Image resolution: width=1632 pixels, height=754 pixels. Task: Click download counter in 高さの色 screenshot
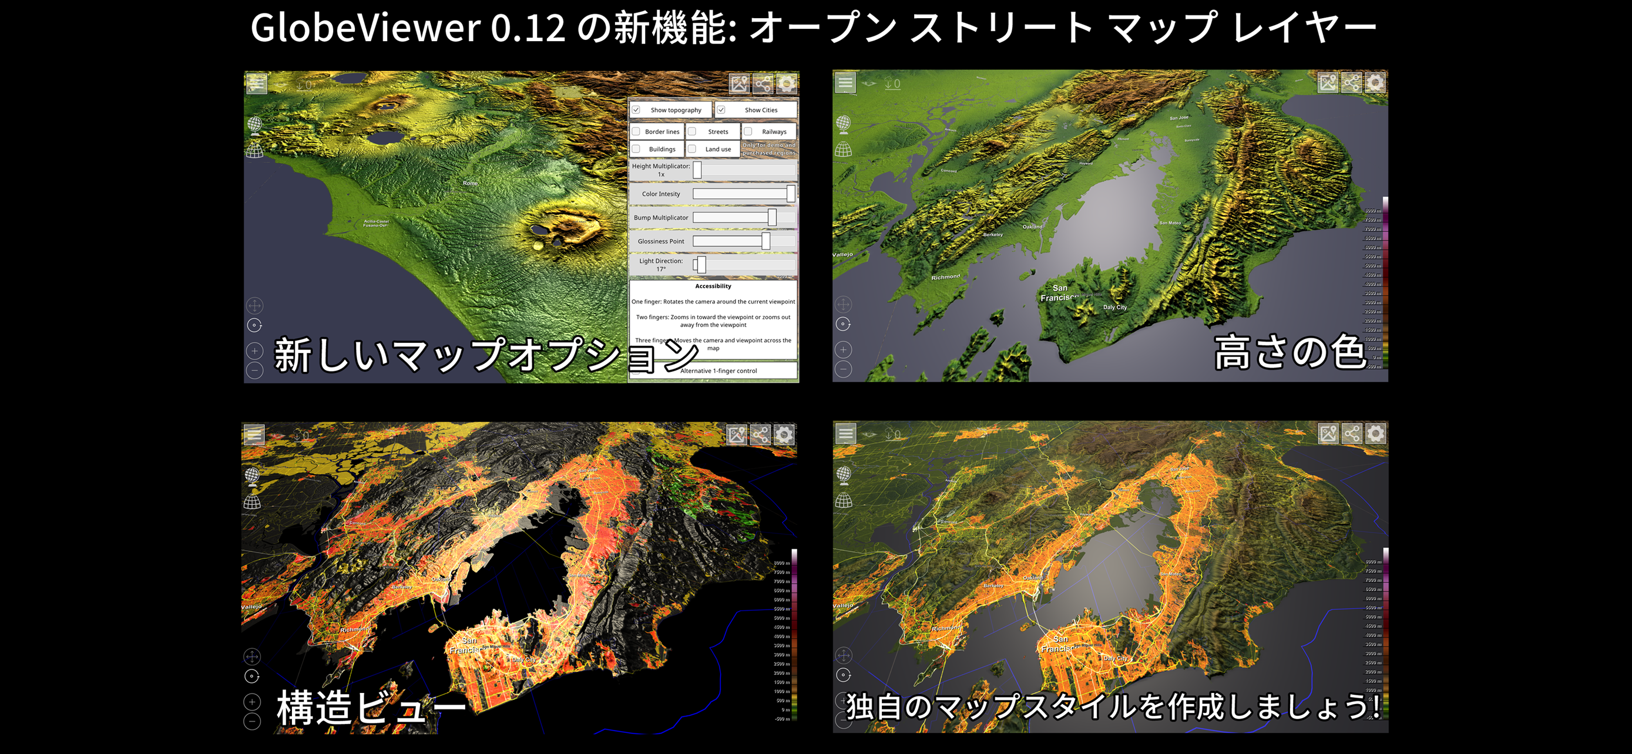pos(892,83)
